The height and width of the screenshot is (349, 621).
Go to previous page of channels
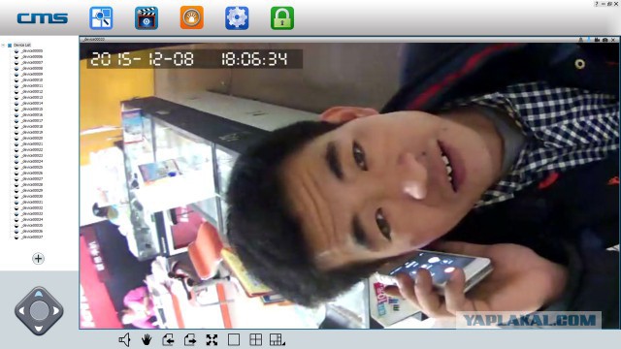coord(168,340)
